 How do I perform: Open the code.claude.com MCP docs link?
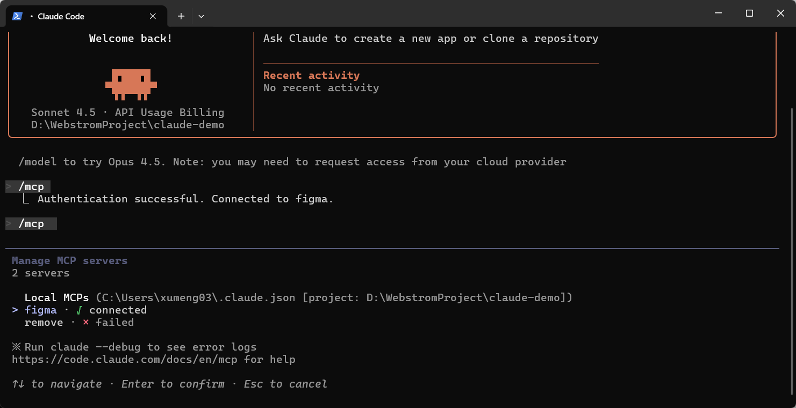point(124,360)
